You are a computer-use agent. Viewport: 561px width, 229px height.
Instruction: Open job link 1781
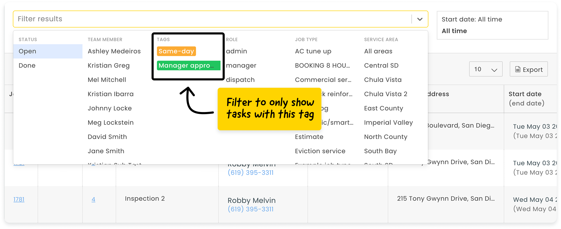point(19,199)
